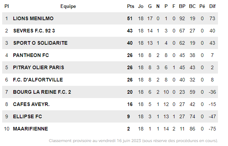Click on PANTHEON FC team name

pyautogui.click(x=31, y=55)
